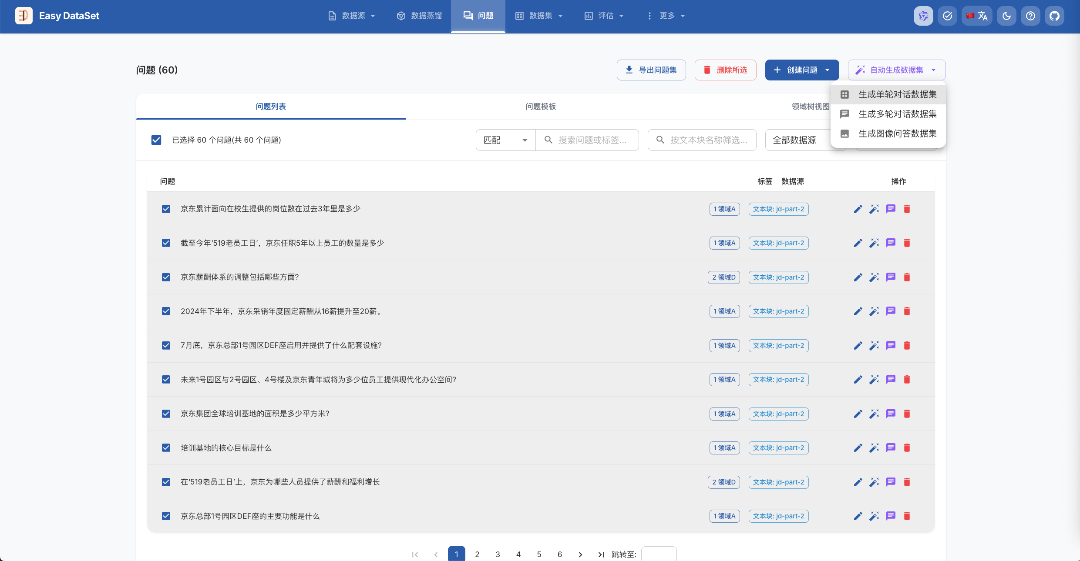Go to page 3 in pagination
The height and width of the screenshot is (561, 1080).
[x=498, y=554]
